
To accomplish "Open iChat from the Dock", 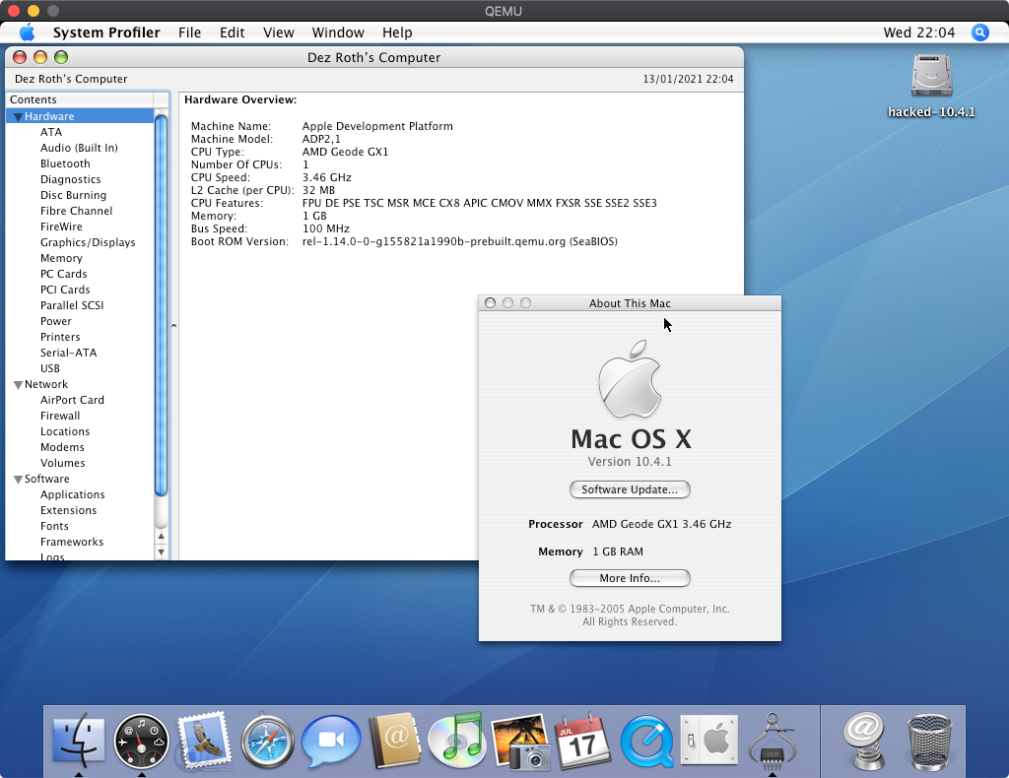I will point(331,741).
